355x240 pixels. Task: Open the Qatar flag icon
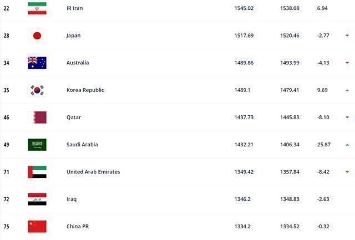(x=37, y=118)
